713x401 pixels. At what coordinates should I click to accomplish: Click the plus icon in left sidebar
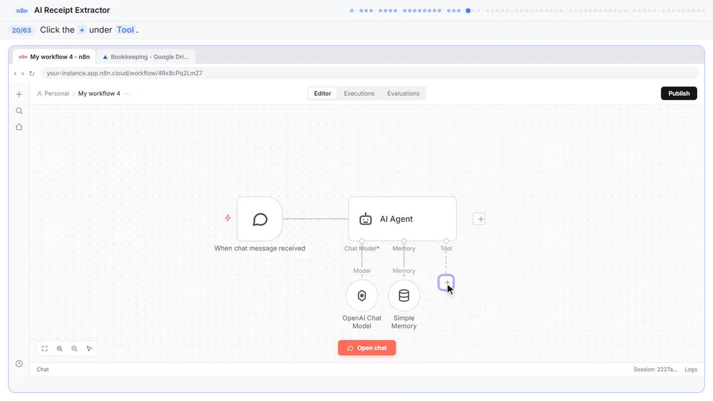19,94
